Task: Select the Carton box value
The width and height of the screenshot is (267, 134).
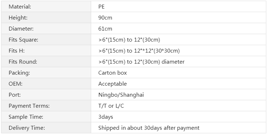Action: pyautogui.click(x=113, y=73)
